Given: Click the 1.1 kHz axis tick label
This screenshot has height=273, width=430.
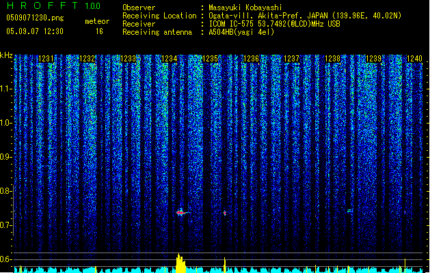Looking at the screenshot, I should click(5, 89).
